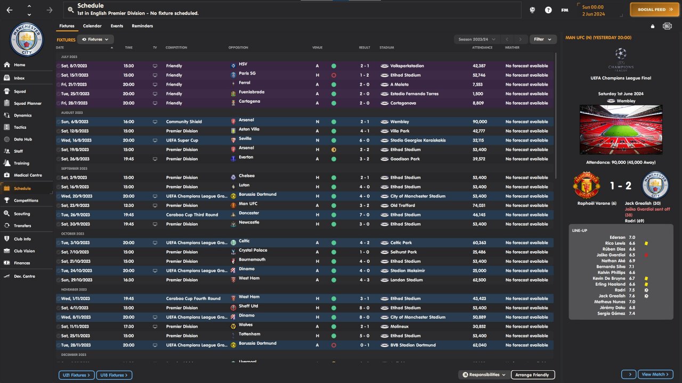Switch to the Reminders tab

(142, 26)
